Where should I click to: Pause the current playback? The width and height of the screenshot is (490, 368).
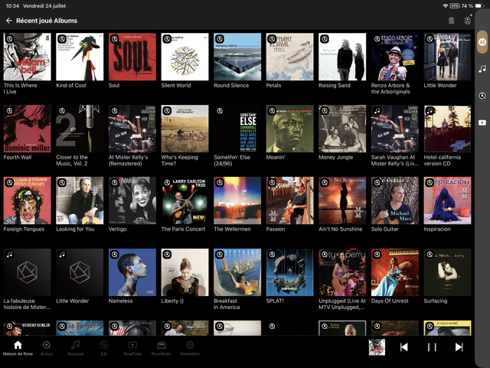[432, 347]
